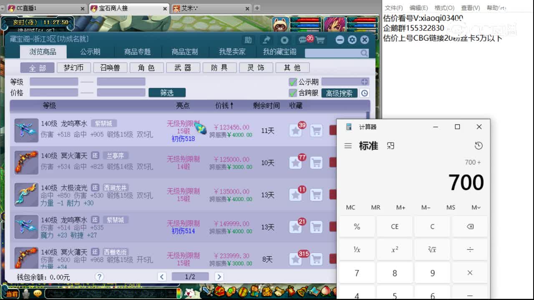
Task: Add the ¥125000.00 listing to cart
Action: pos(316,163)
